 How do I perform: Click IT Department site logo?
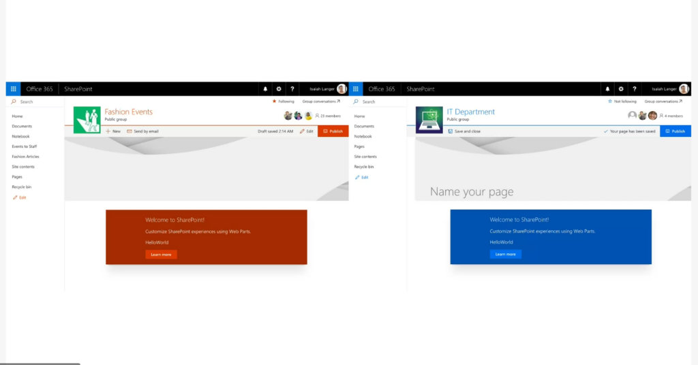coord(429,120)
